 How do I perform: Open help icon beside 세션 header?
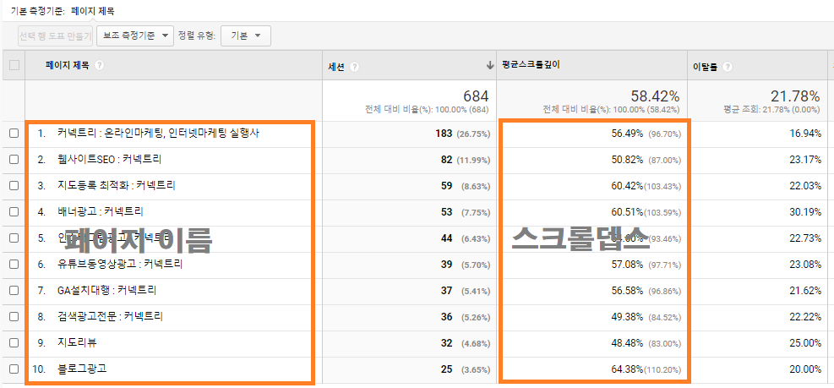point(355,67)
